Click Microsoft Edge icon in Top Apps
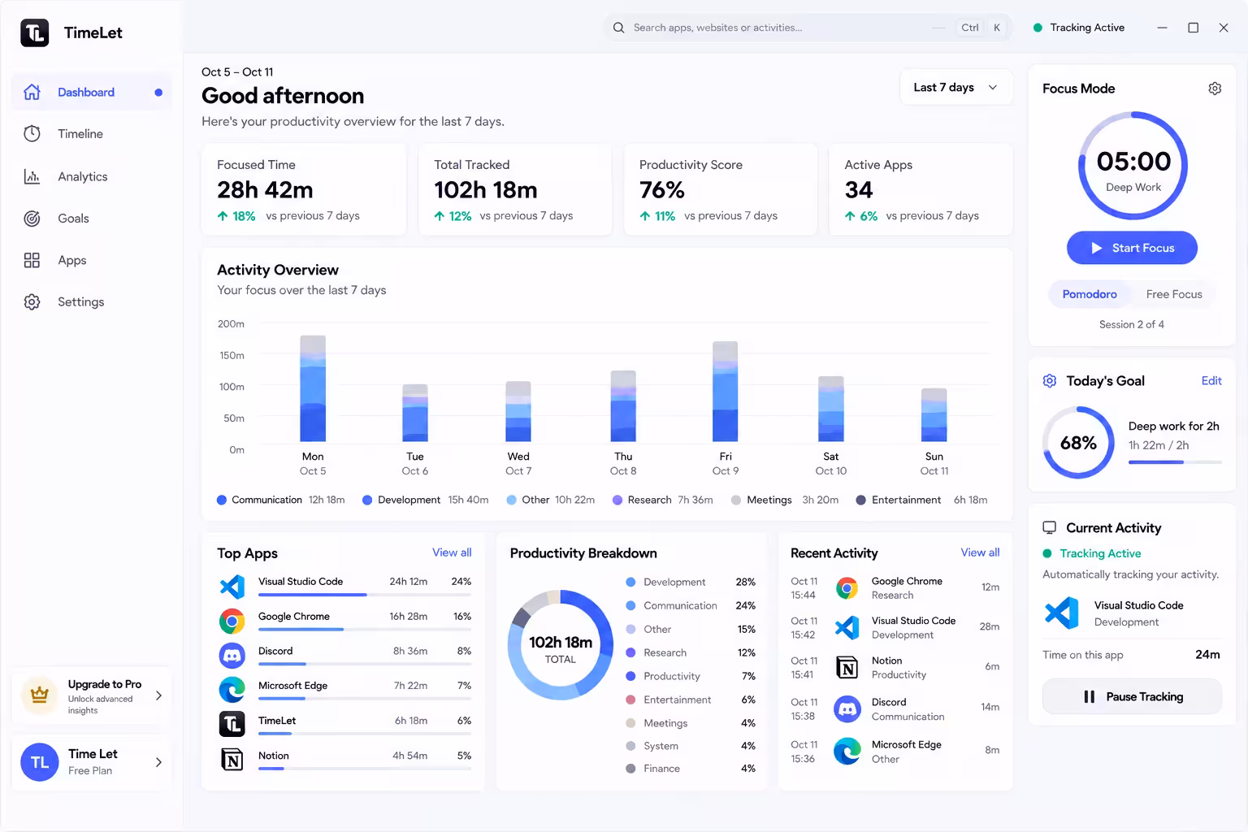 tap(232, 690)
